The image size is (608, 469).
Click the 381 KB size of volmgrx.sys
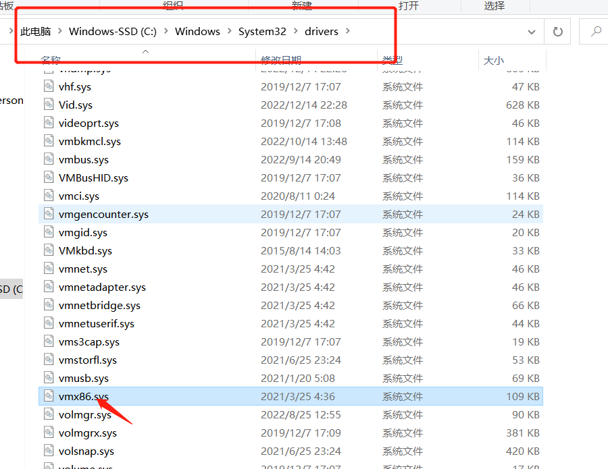point(523,433)
